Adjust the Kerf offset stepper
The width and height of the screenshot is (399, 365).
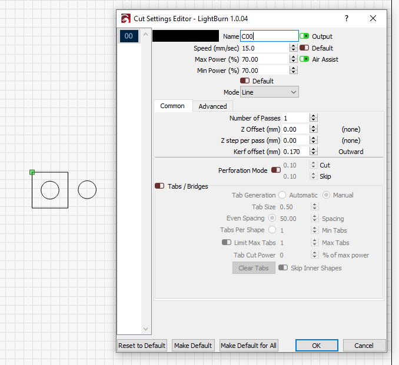314,152
